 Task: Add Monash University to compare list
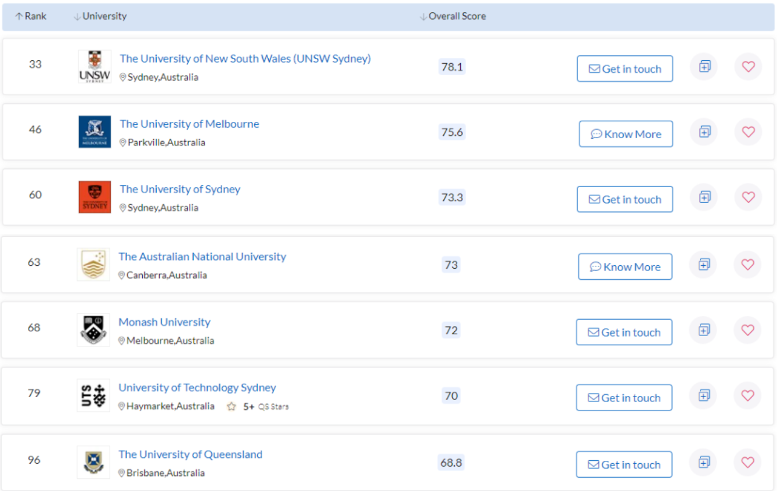tap(703, 330)
